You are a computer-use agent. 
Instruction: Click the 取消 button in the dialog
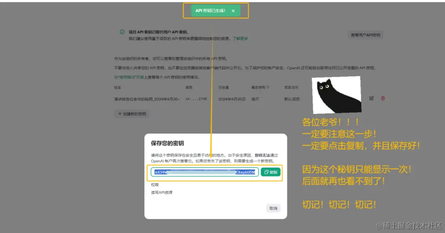tap(273, 208)
